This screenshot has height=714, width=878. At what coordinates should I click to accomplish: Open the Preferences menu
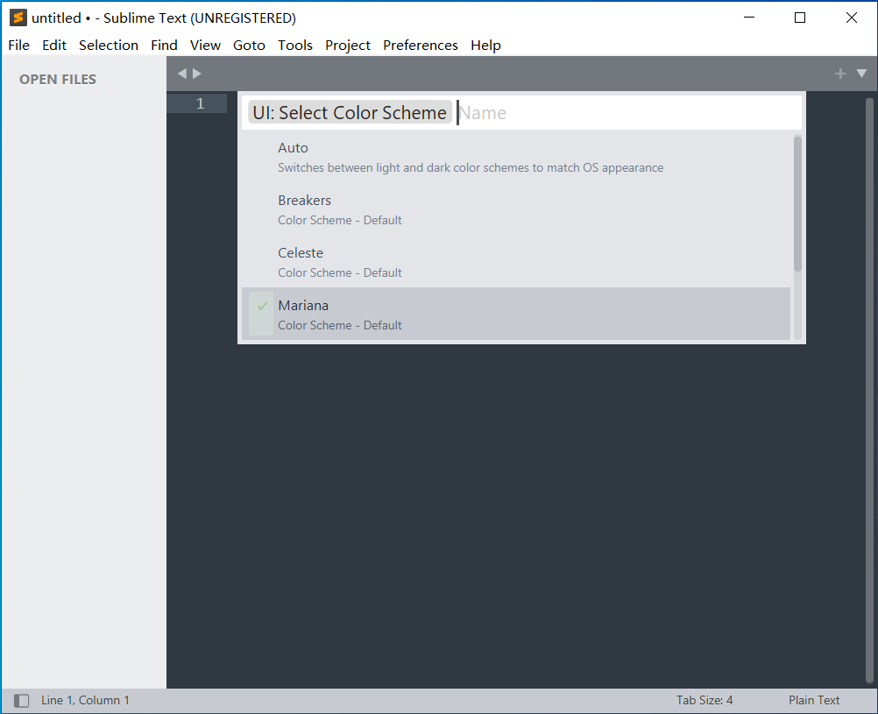pyautogui.click(x=420, y=45)
